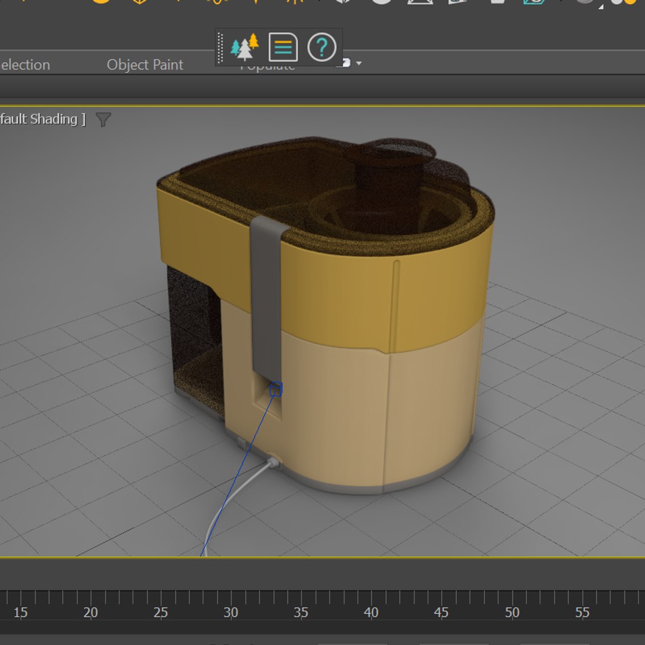The width and height of the screenshot is (645, 645).
Task: Expand the ribbon options dropdown arrow
Action: tap(359, 63)
